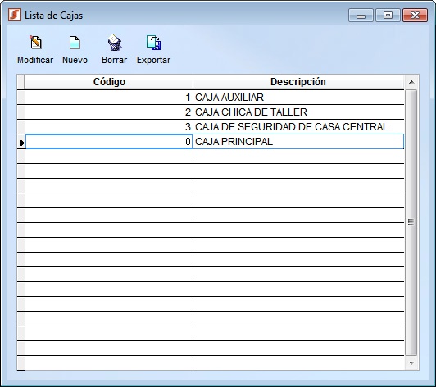Viewport: 436px width, 387px height.
Task: Select the CAJA PRINCIPAL description cell
Action: click(298, 142)
